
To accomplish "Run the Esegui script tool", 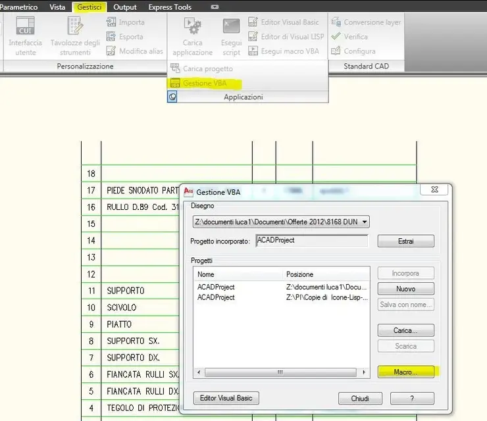I will [x=231, y=28].
